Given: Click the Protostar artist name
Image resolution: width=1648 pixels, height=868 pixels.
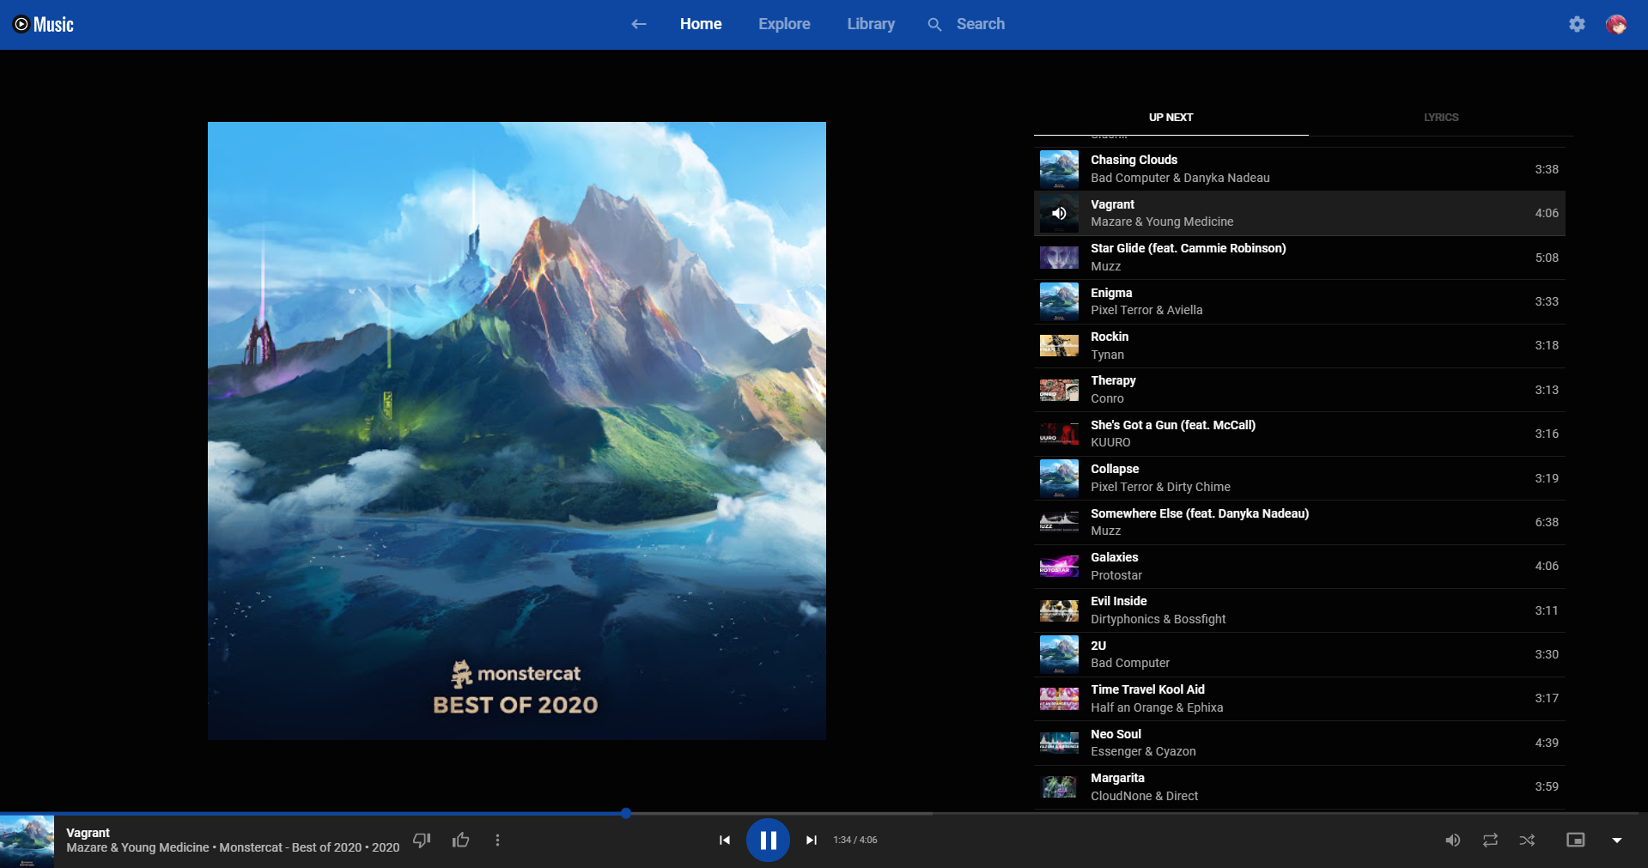Looking at the screenshot, I should pos(1116,575).
